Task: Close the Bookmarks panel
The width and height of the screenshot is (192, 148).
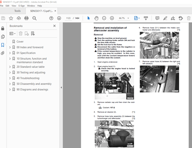Action: pyautogui.click(x=55, y=26)
